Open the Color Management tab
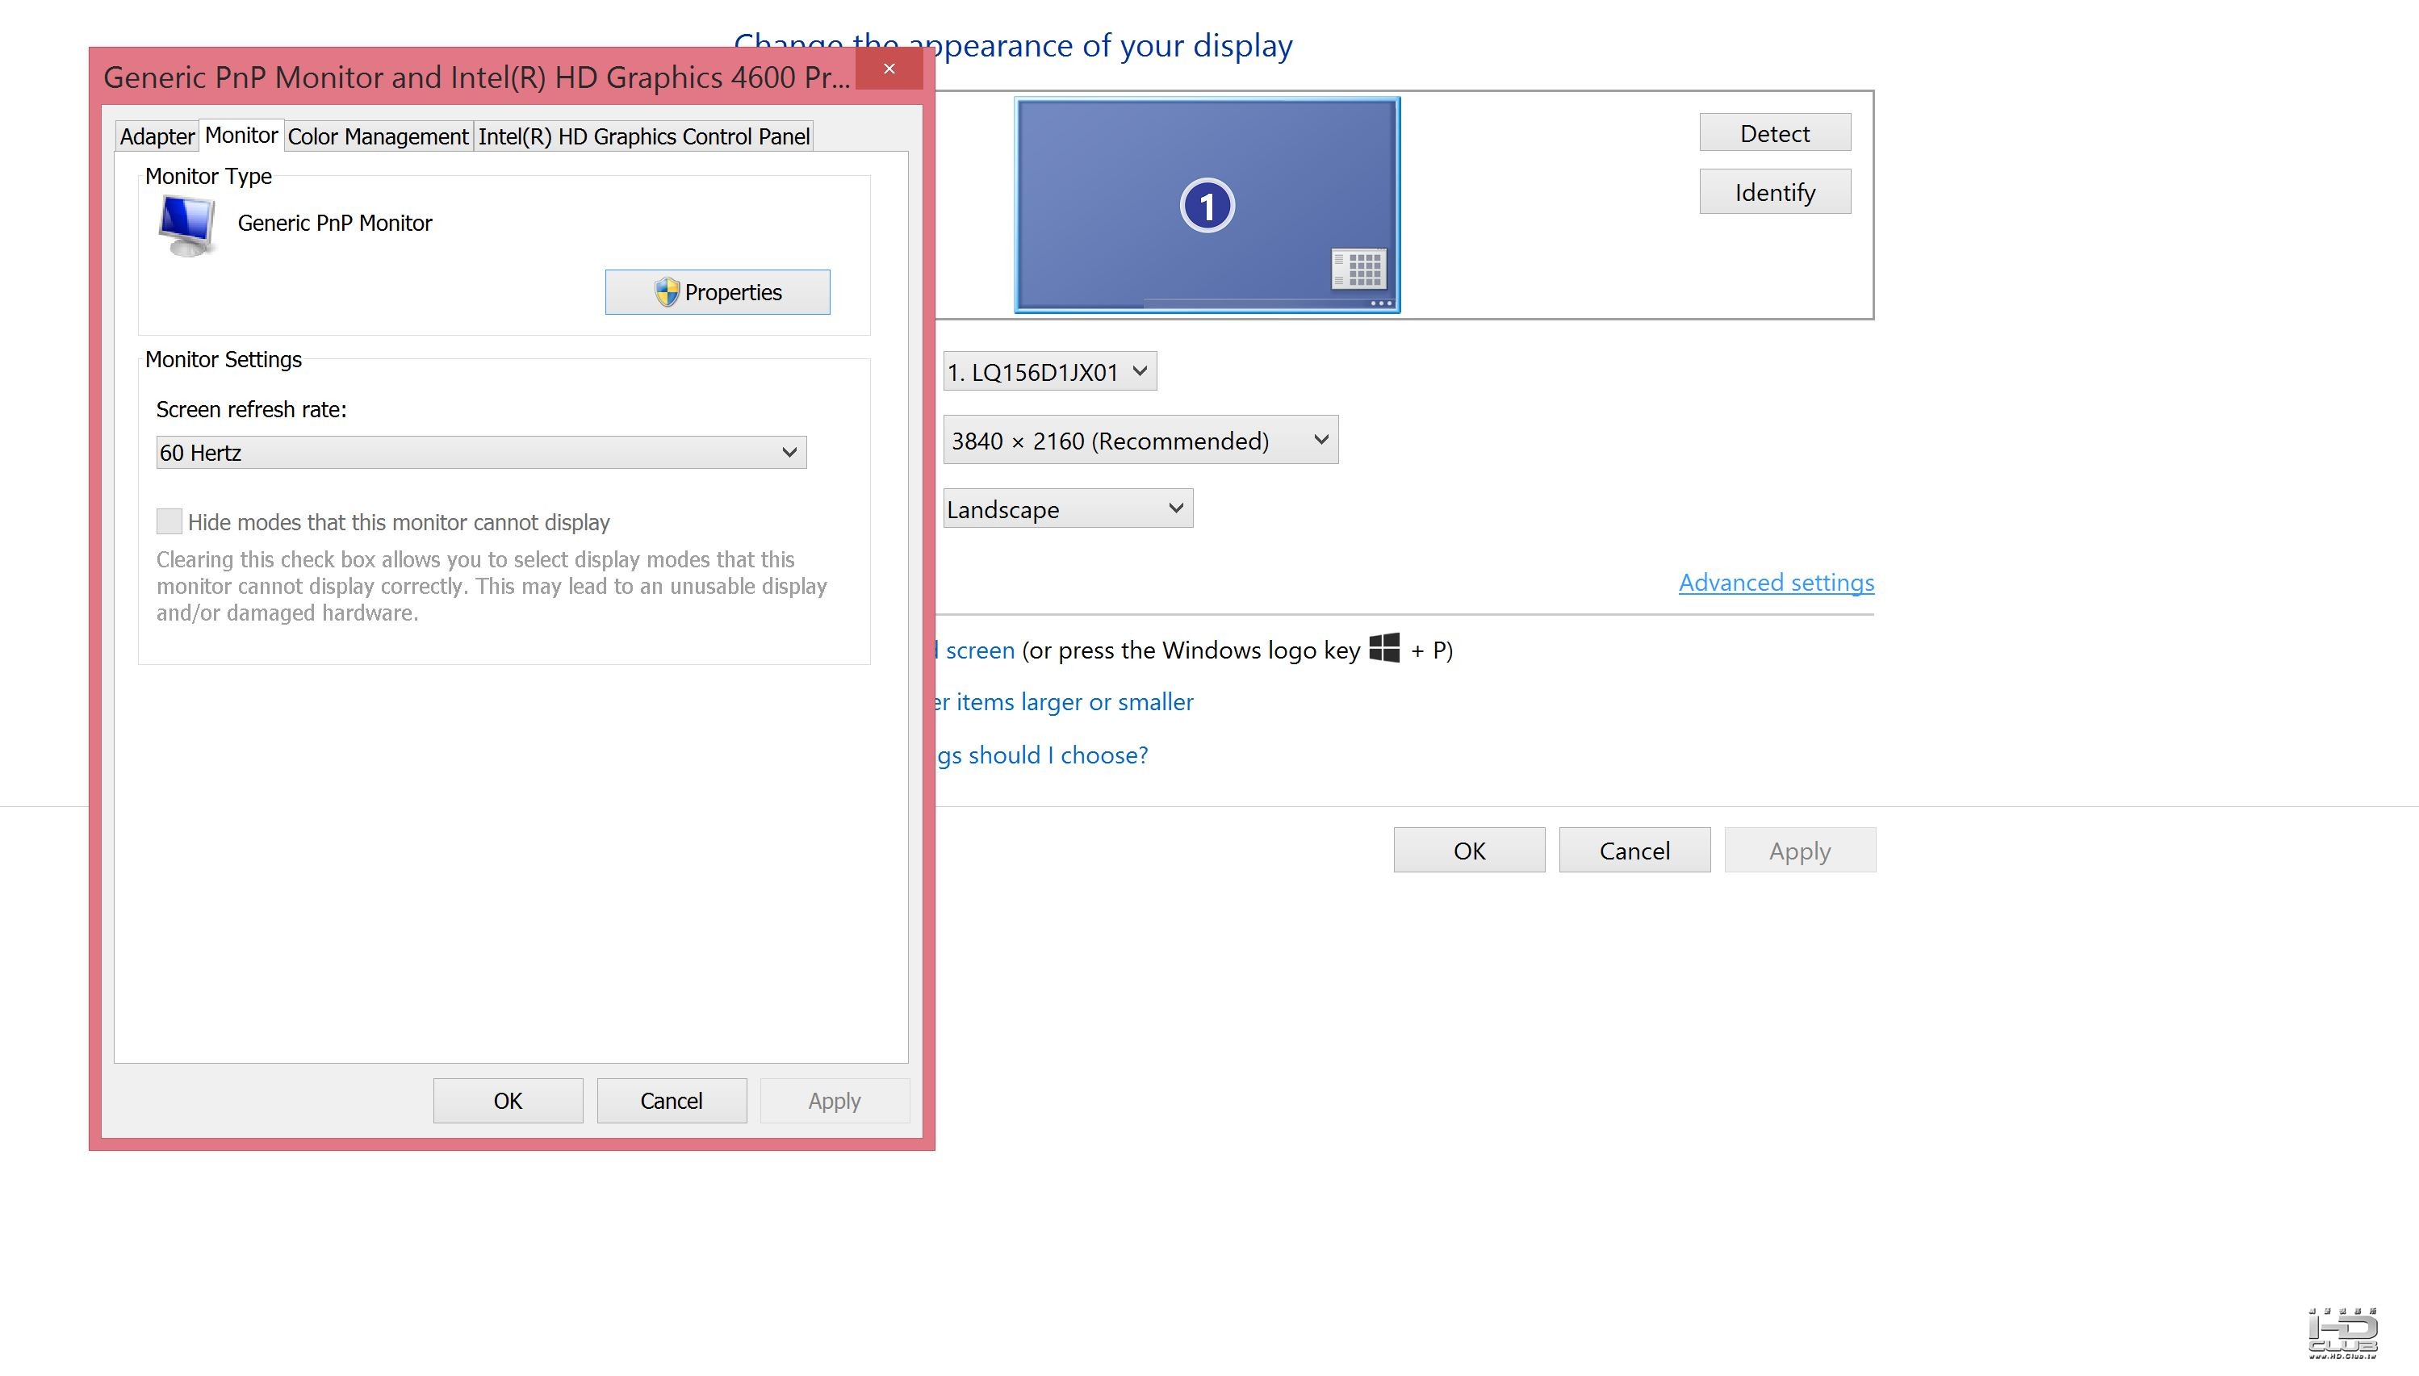The image size is (2419, 1376). [378, 137]
